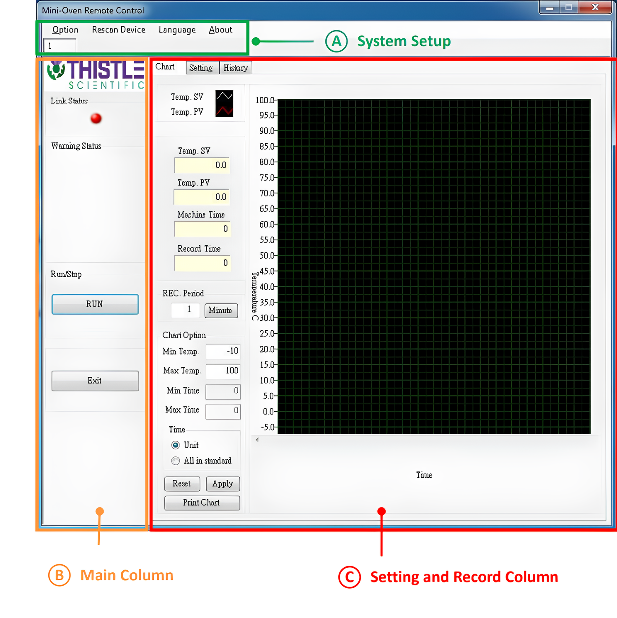Click the Exit button
Image resolution: width=617 pixels, height=618 pixels.
(95, 381)
